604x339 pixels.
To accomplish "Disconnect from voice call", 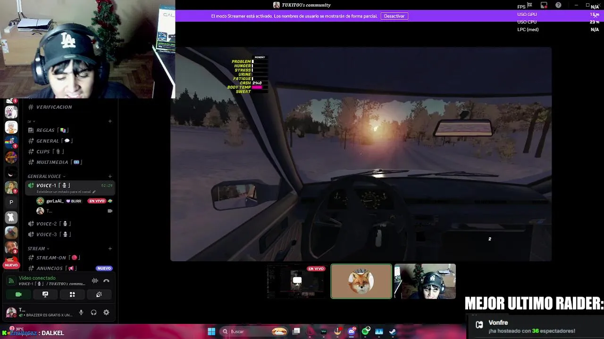I will 106,281.
